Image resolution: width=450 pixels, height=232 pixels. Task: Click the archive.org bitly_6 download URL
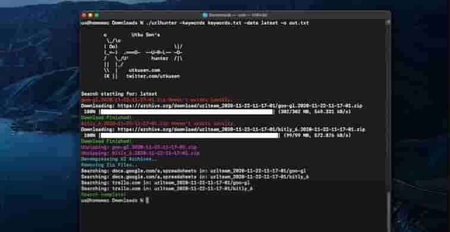point(241,130)
